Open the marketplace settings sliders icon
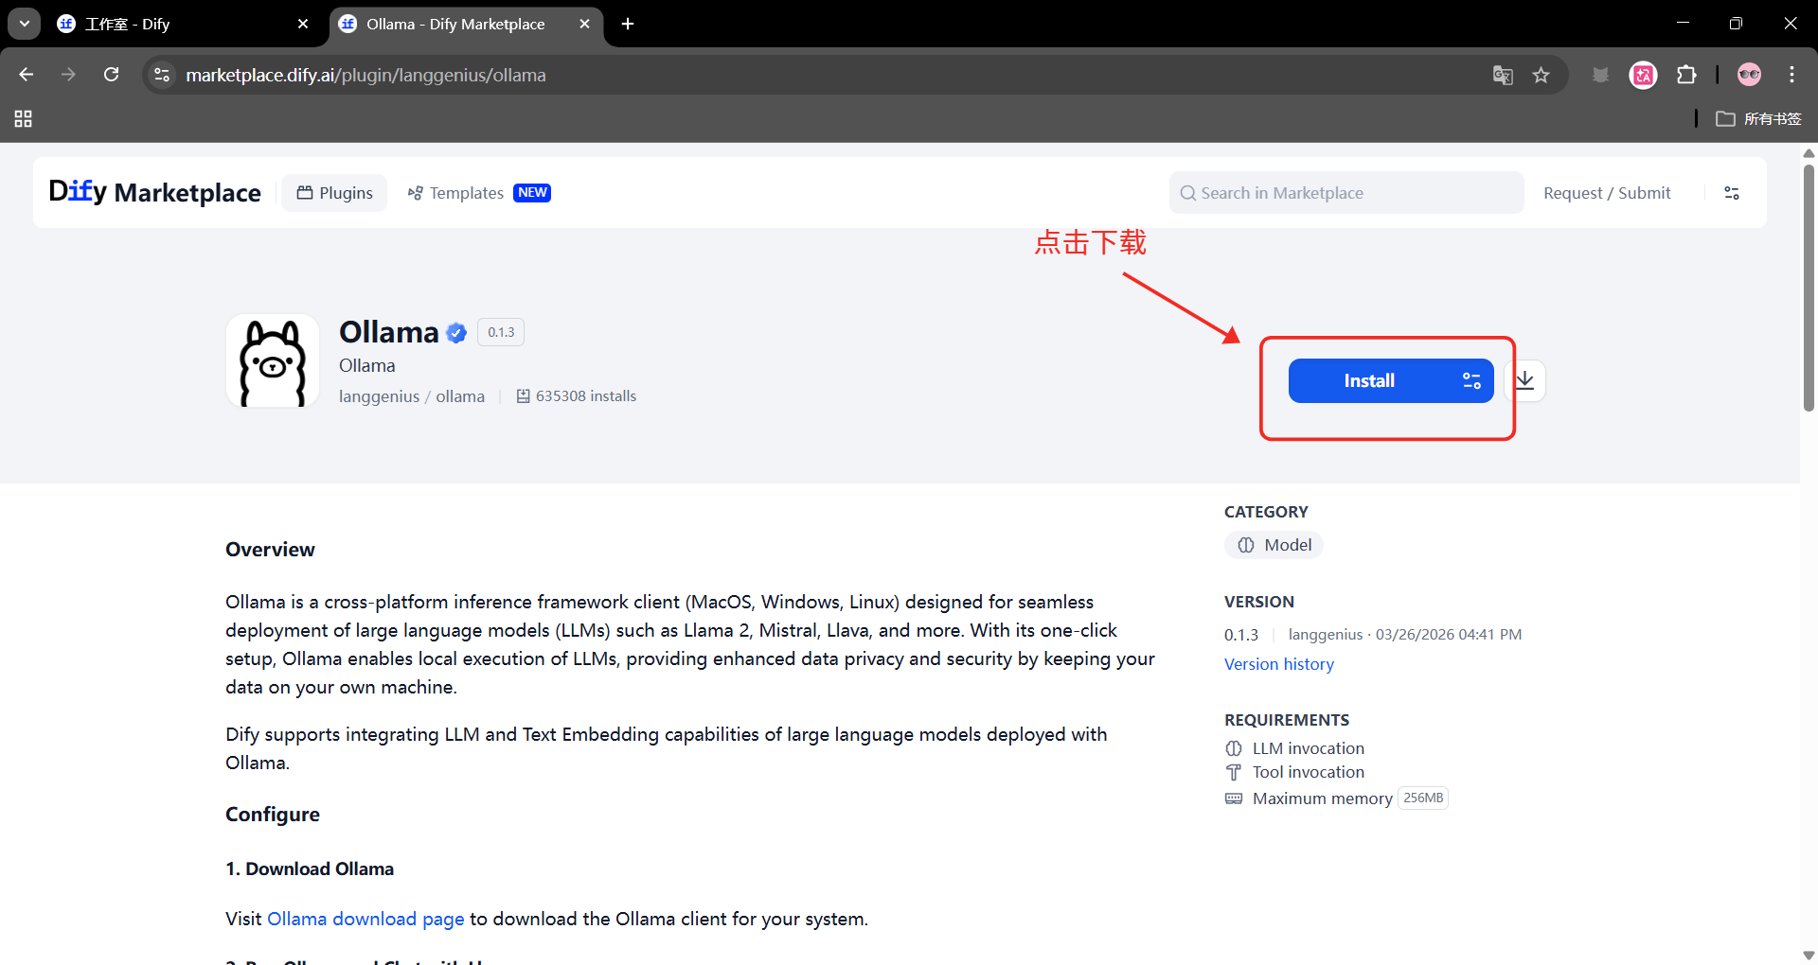This screenshot has height=965, width=1818. click(1732, 193)
